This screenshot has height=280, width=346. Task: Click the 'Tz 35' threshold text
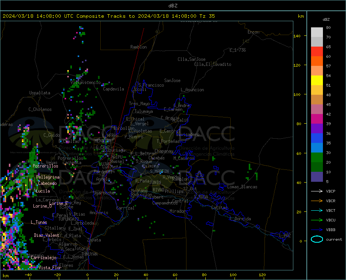pyautogui.click(x=207, y=16)
